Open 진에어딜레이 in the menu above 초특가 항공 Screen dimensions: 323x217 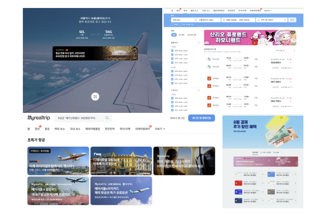pyautogui.click(x=143, y=129)
